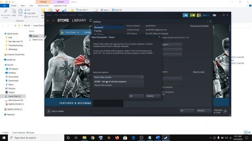Image resolution: width=252 pixels, height=141 pixels.
Task: Choose Steam Beta Update from the open list
Action: point(119,85)
